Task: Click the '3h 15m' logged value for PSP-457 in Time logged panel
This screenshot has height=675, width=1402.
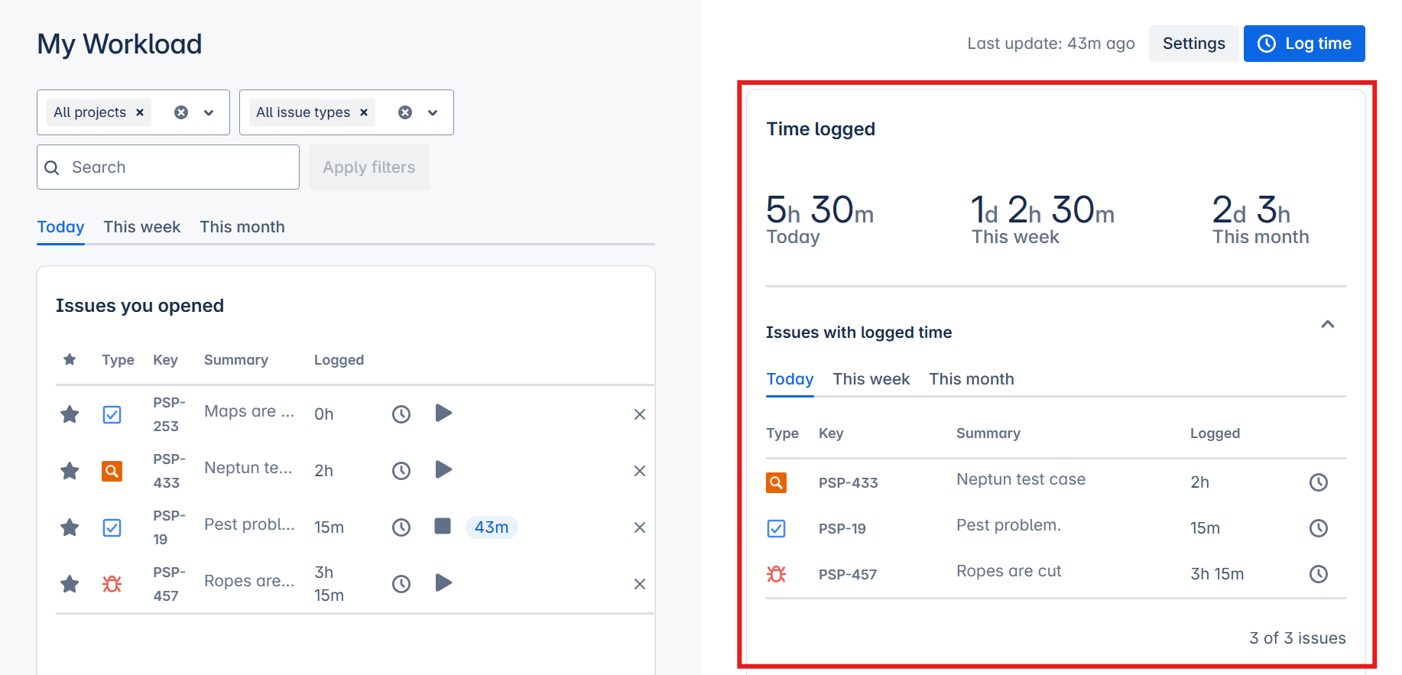Action: click(1217, 574)
